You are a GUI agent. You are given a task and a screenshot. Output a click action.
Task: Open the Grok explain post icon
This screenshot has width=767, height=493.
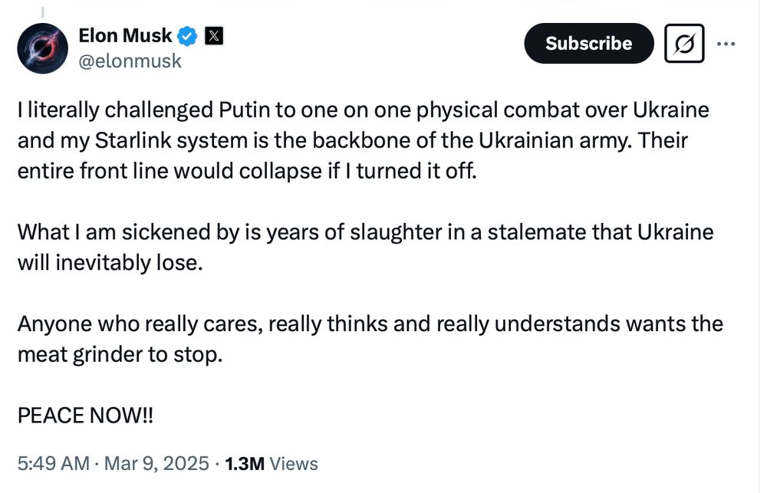coord(684,44)
